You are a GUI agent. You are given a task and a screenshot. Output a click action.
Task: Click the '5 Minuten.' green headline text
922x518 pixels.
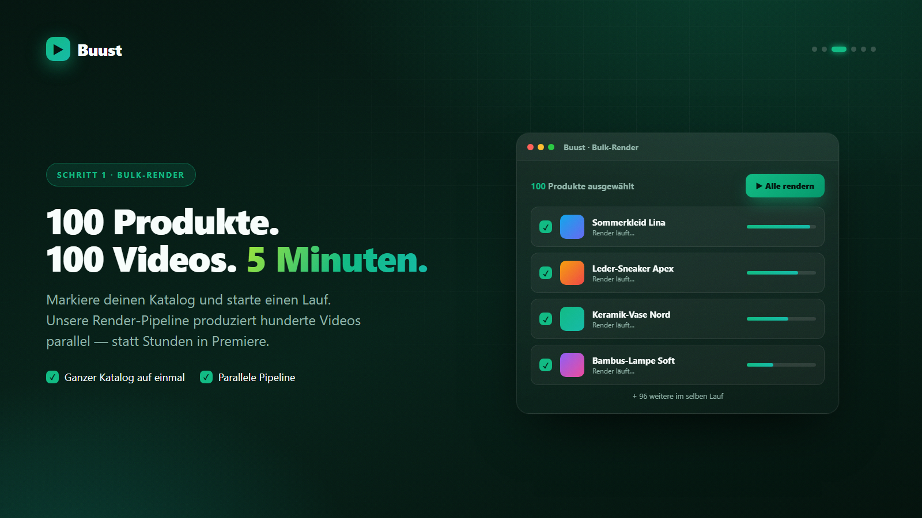pyautogui.click(x=338, y=260)
